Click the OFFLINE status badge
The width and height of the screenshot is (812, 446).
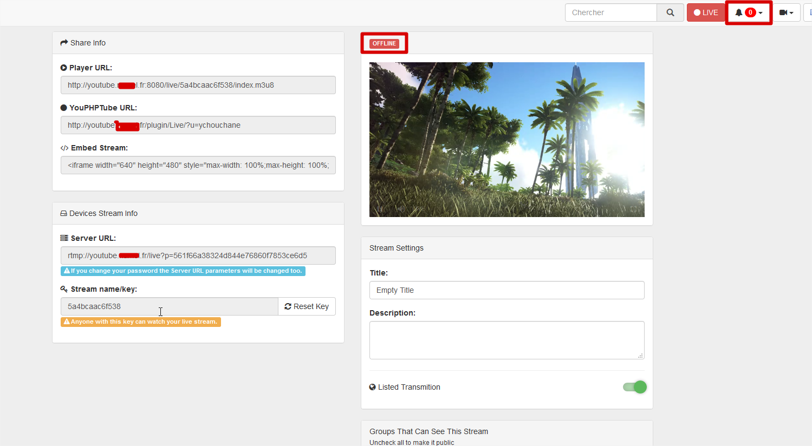coord(384,43)
